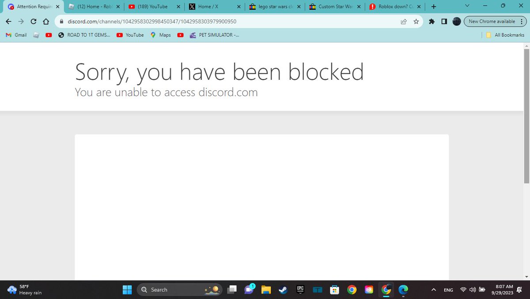Open Microsoft Edge from the taskbar
530x299 pixels.
click(x=403, y=290)
